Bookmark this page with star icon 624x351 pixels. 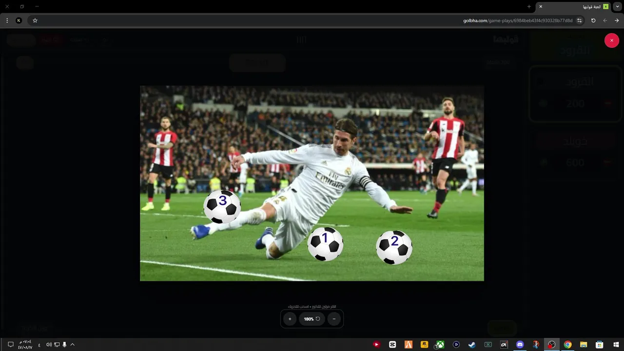[x=35, y=20]
